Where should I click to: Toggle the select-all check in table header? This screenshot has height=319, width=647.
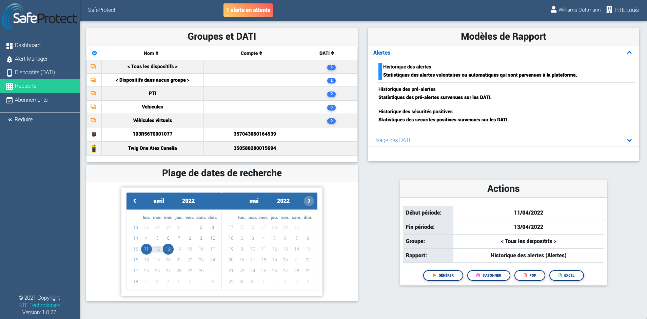(x=95, y=53)
